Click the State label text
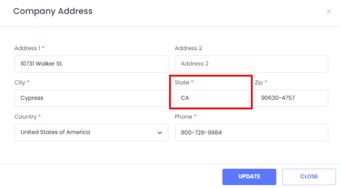Screen dimensions: 341x188 (182, 82)
